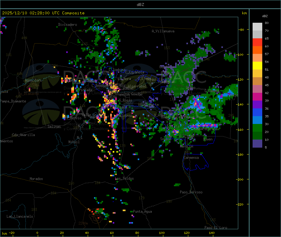The height and width of the screenshot is (237, 281).
Task: Click the Morados location label
Action: (36, 179)
